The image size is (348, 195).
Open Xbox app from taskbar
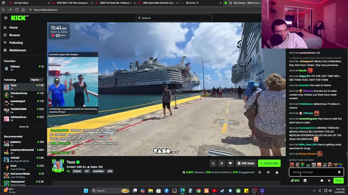238,191
